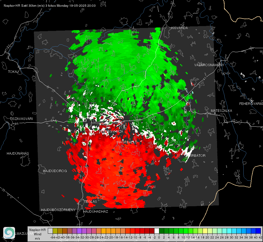Click the legend value -64
Viewport: 263px width, 242px height.
point(52,237)
